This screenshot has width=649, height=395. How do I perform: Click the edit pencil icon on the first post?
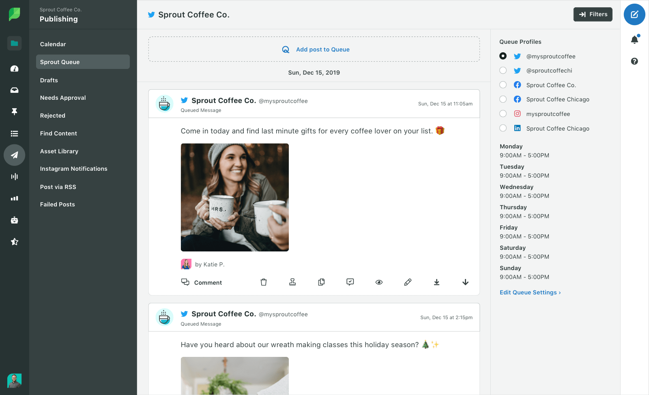pyautogui.click(x=408, y=282)
